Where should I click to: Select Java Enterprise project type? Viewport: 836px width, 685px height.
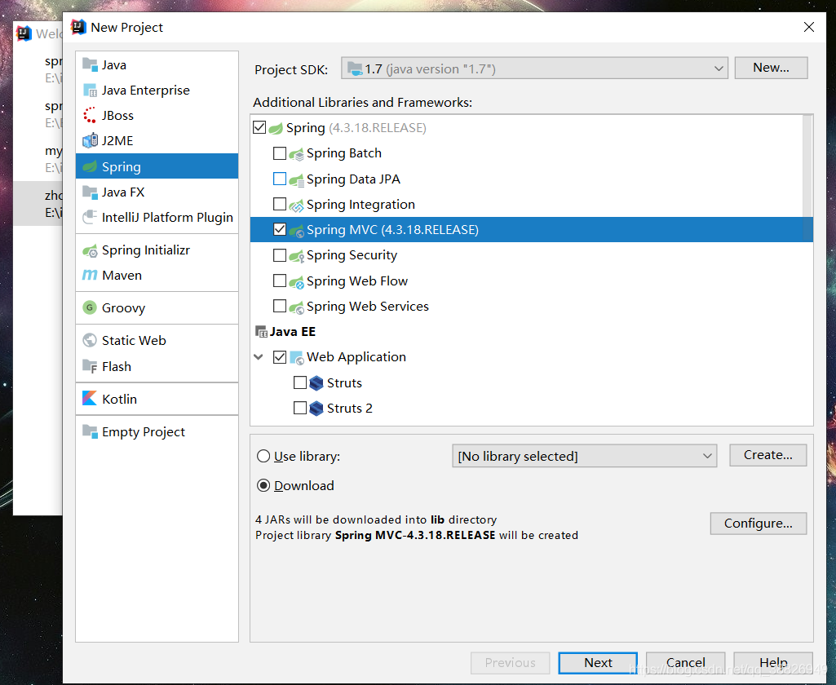tap(157, 91)
